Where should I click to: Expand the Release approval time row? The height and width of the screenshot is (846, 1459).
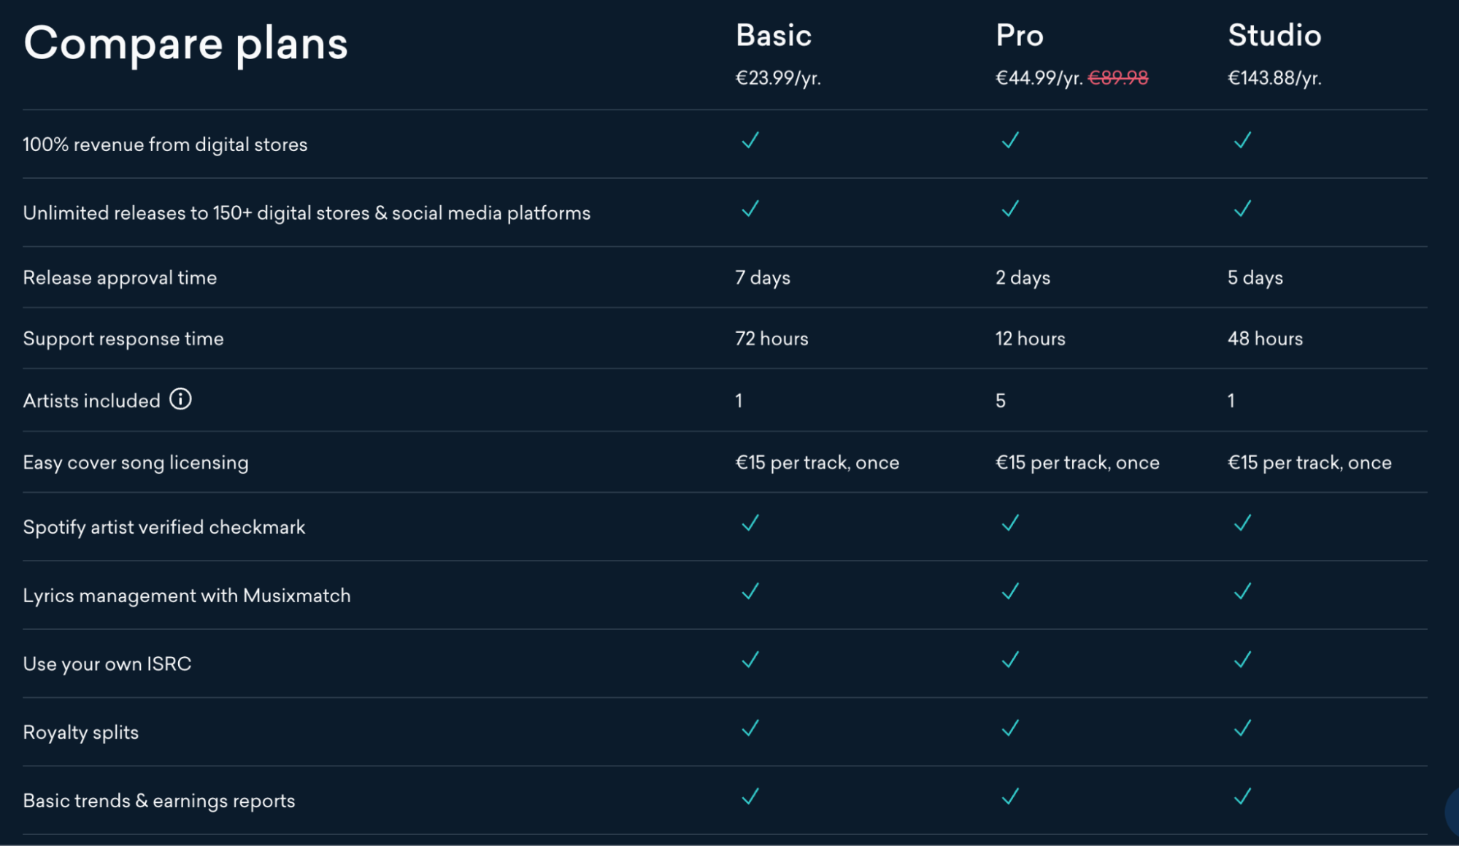coord(120,277)
